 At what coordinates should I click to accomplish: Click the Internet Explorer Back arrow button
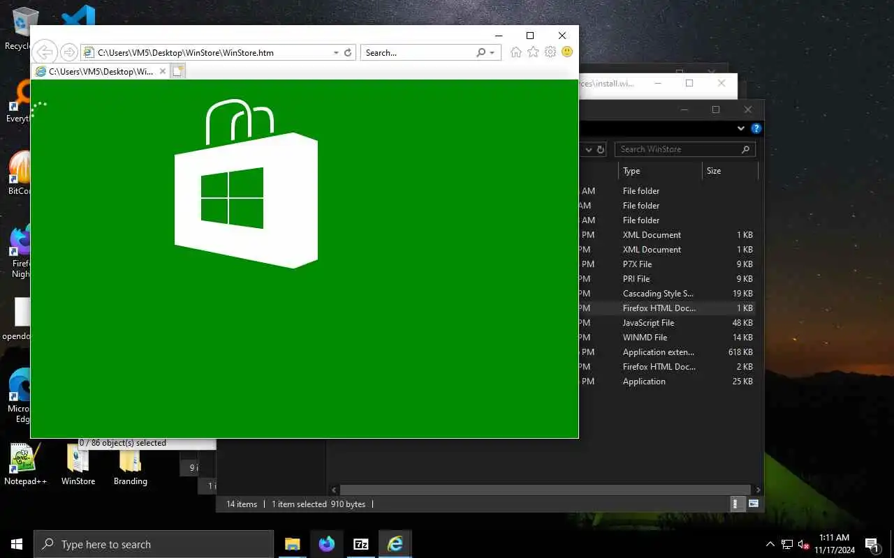point(45,52)
